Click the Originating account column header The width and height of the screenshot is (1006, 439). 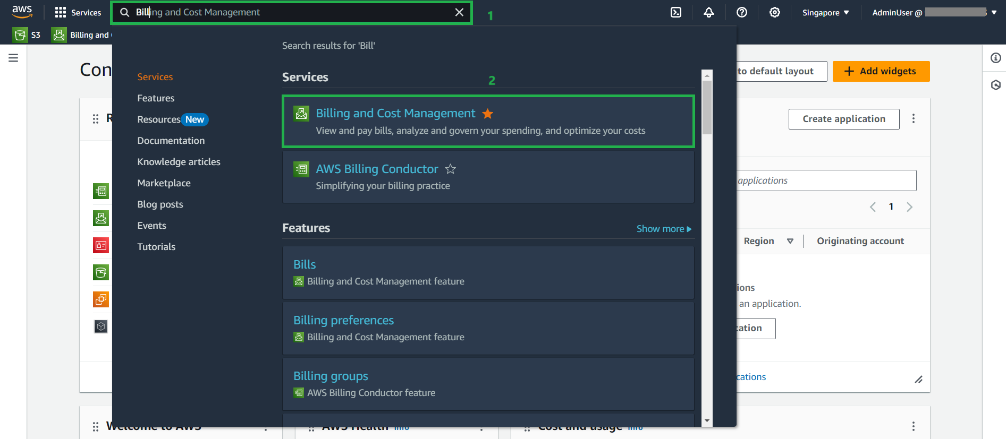tap(860, 241)
